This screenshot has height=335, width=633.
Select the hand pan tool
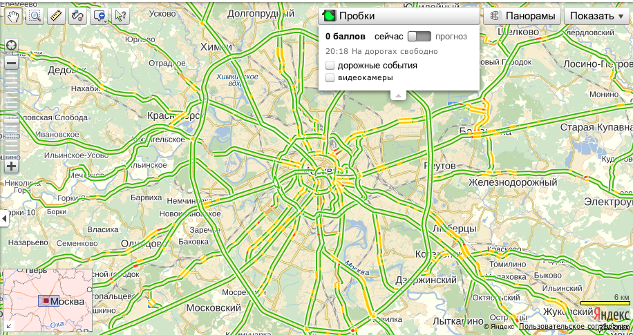(13, 15)
